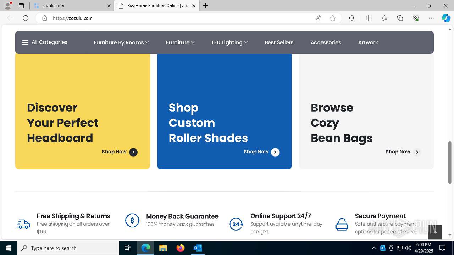The image size is (454, 255).
Task: Add this page to favorites star icon
Action: (x=333, y=18)
